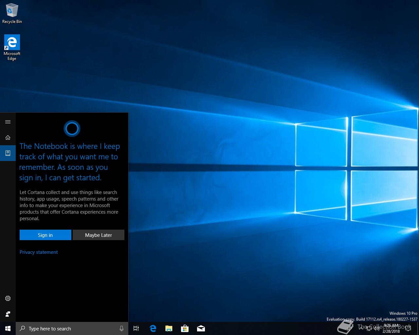This screenshot has width=419, height=335.
Task: Choose Maybe Later
Action: pyautogui.click(x=99, y=235)
